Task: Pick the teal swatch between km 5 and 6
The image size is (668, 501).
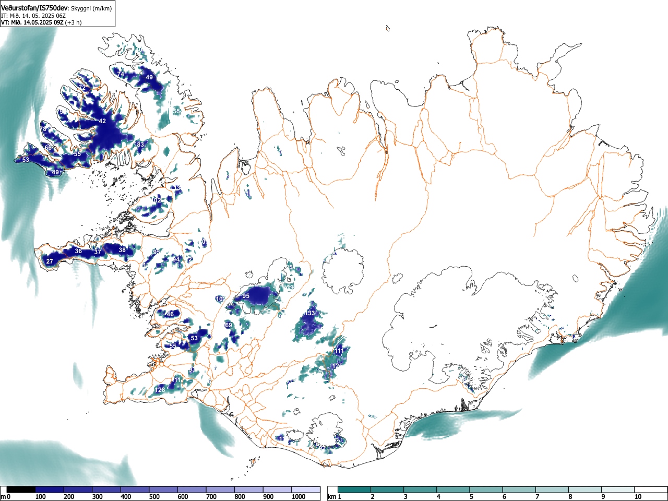Action: tap(486, 490)
